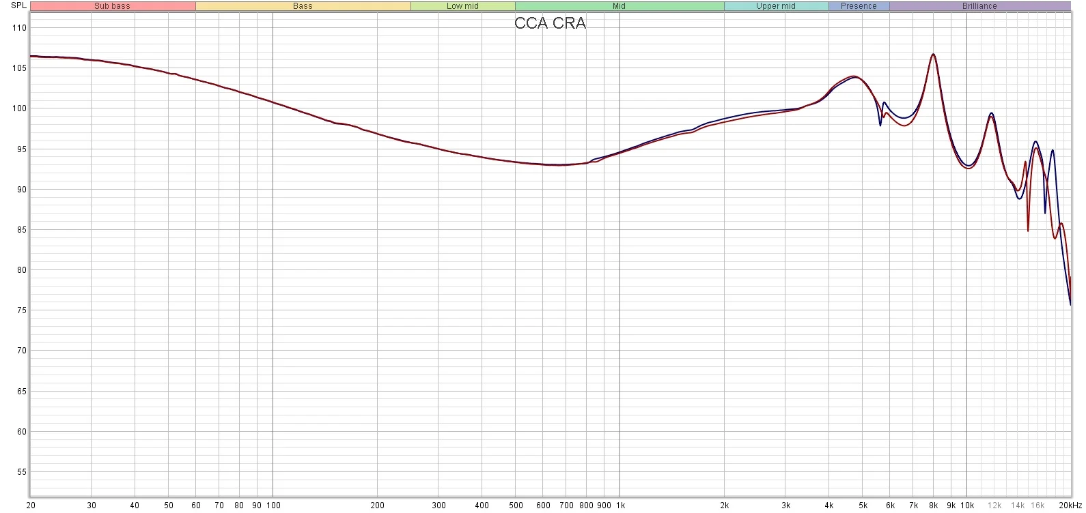Select the 5k frequency axis label

[x=863, y=505]
